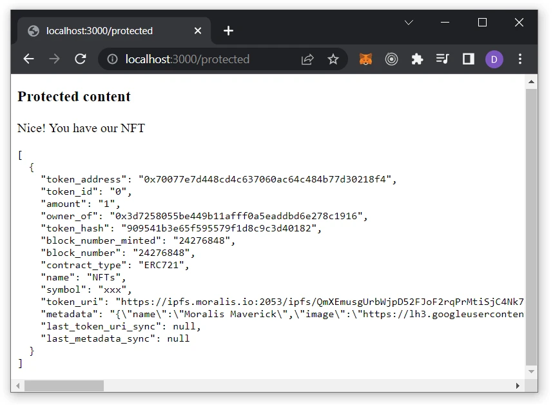Navigate back to the previous page

click(28, 59)
